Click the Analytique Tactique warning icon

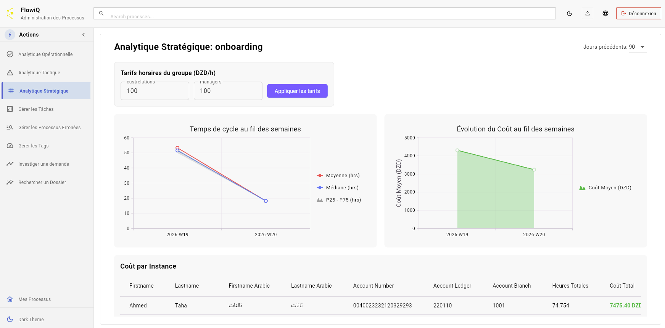10,73
